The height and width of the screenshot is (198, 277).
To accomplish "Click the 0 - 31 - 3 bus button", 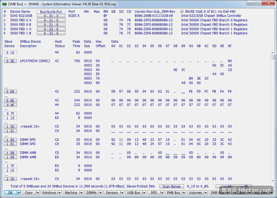I will point(51,16).
